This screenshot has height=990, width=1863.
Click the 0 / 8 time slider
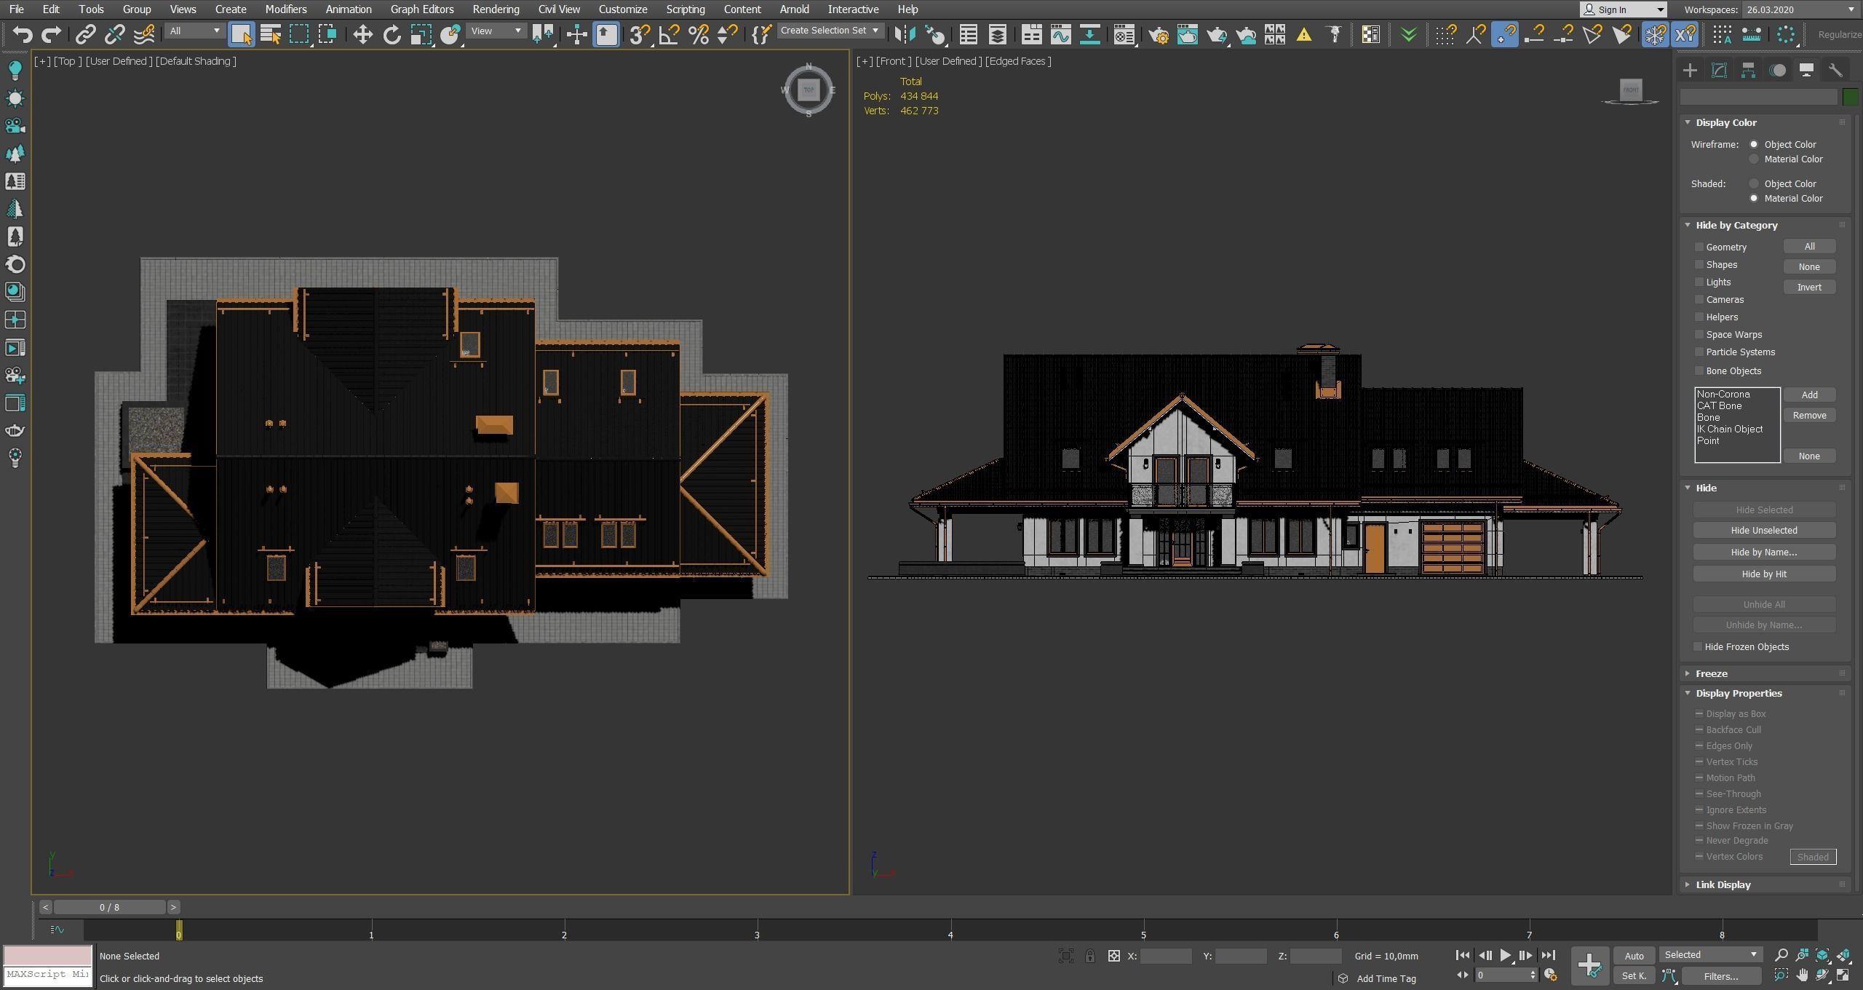coord(109,907)
